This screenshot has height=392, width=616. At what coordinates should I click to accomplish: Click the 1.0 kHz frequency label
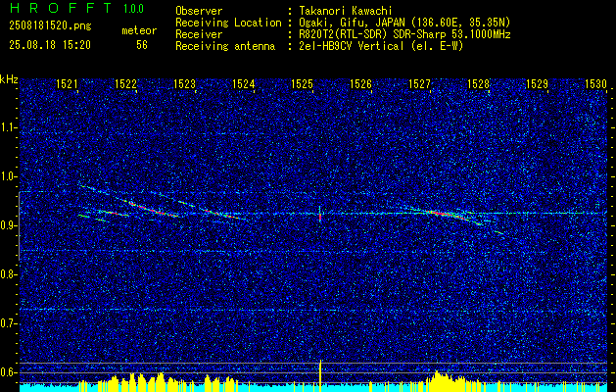tap(9, 177)
